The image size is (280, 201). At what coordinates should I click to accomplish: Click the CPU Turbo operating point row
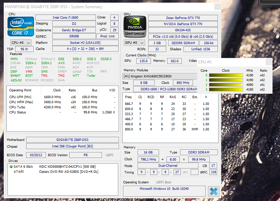pyautogui.click(x=62, y=107)
